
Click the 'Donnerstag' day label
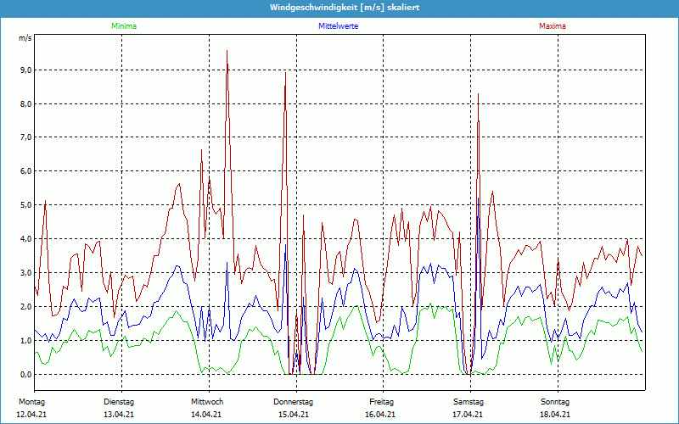point(293,402)
